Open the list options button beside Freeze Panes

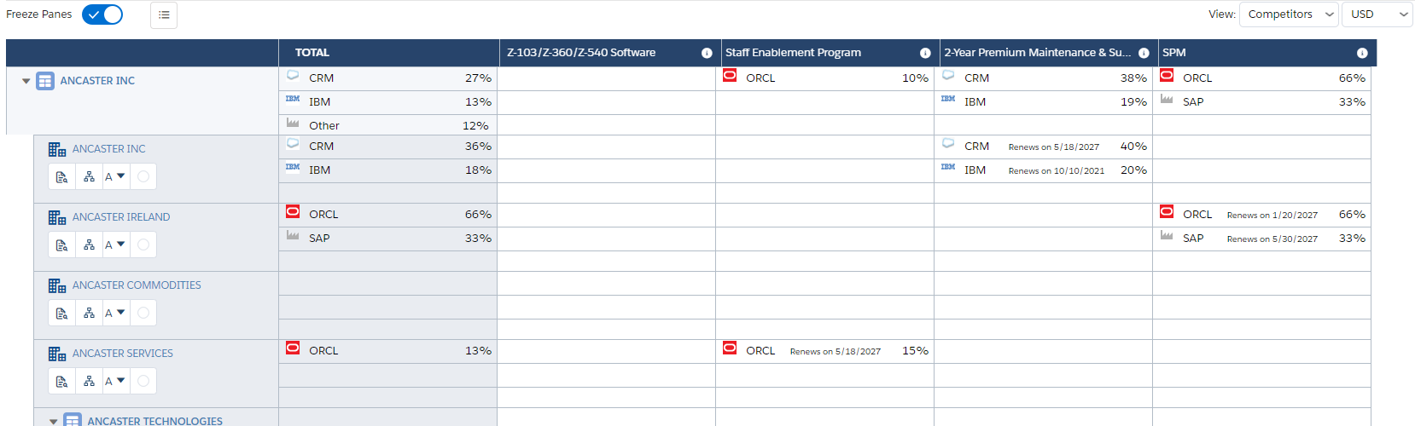click(x=164, y=14)
